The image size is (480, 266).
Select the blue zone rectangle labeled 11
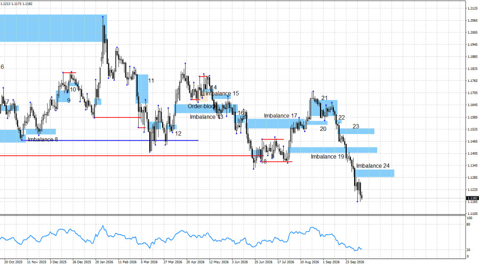tap(142, 89)
